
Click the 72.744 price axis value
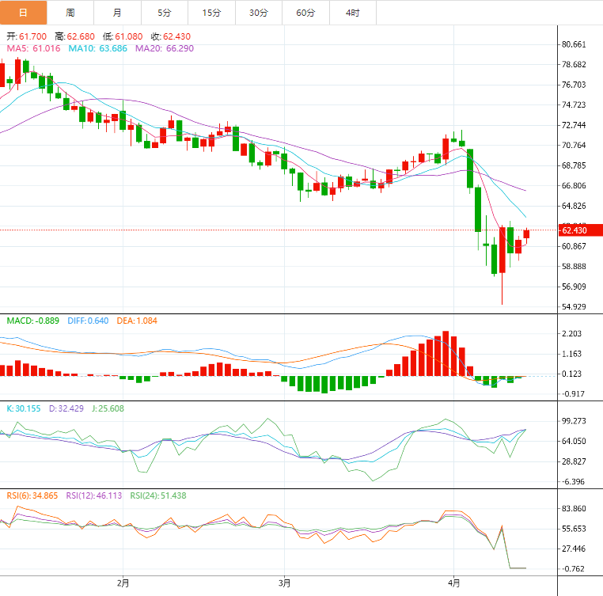pos(574,125)
